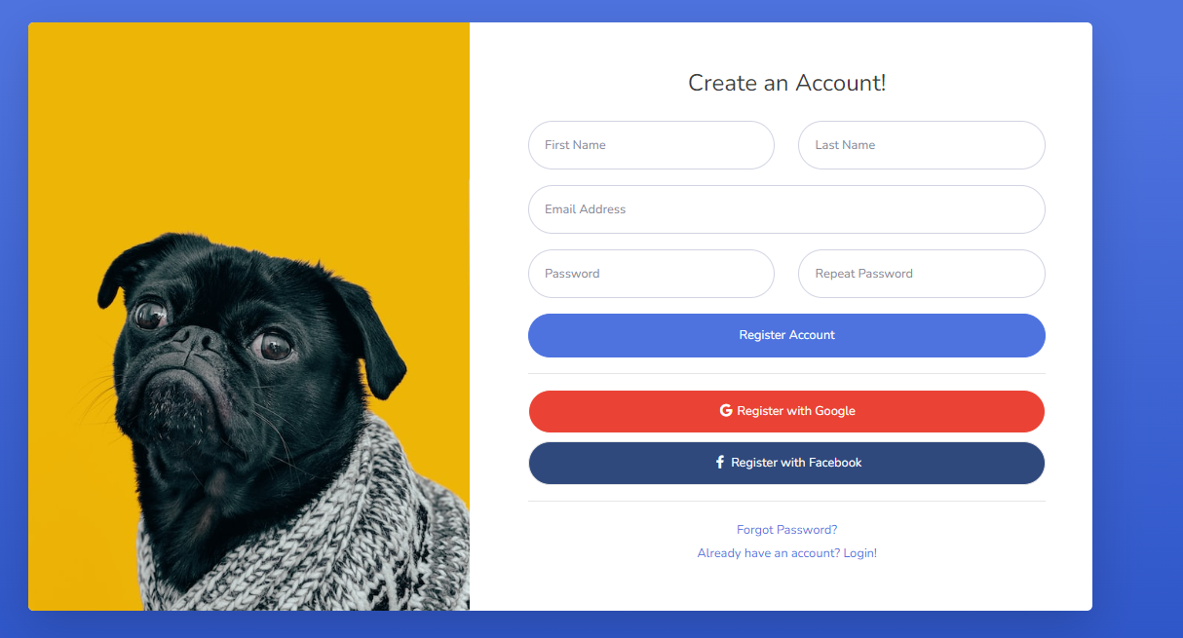Click the Facebook "f" logo icon
Viewport: 1183px width, 638px height.
720,463
